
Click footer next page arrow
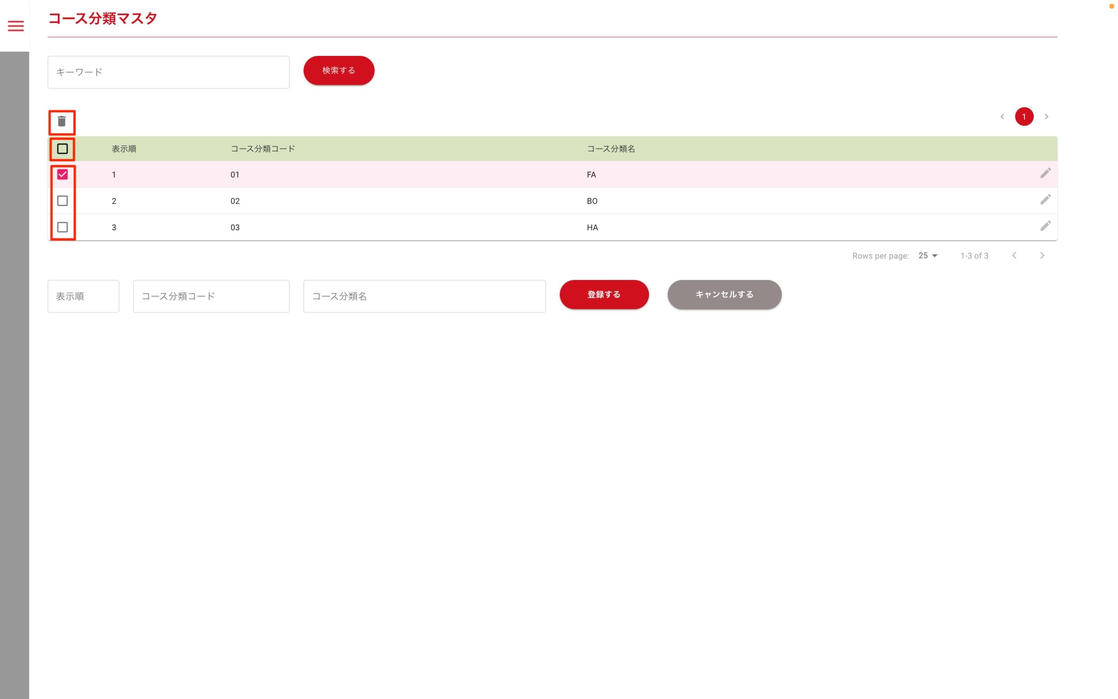pos(1042,256)
